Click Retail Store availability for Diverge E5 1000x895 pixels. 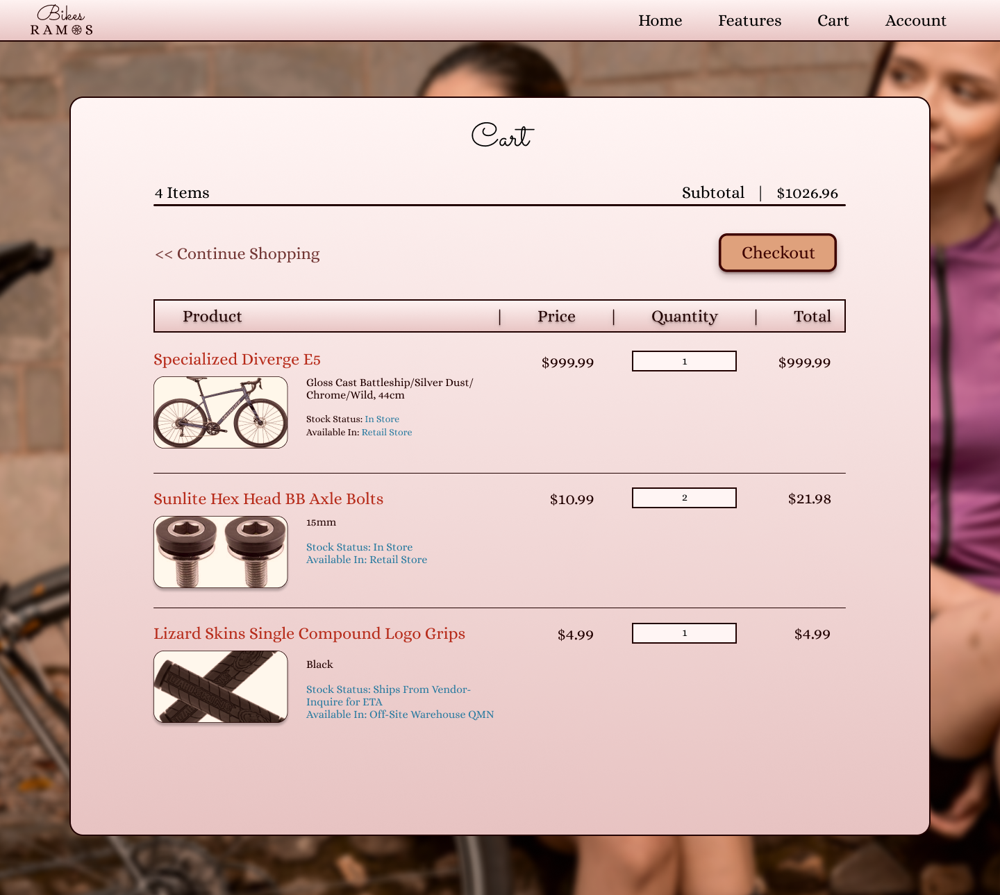click(387, 433)
